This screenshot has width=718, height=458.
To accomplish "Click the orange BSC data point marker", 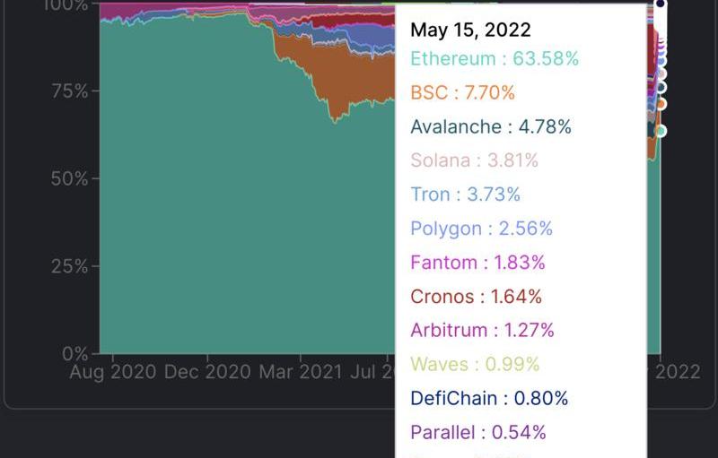I will pos(661,104).
